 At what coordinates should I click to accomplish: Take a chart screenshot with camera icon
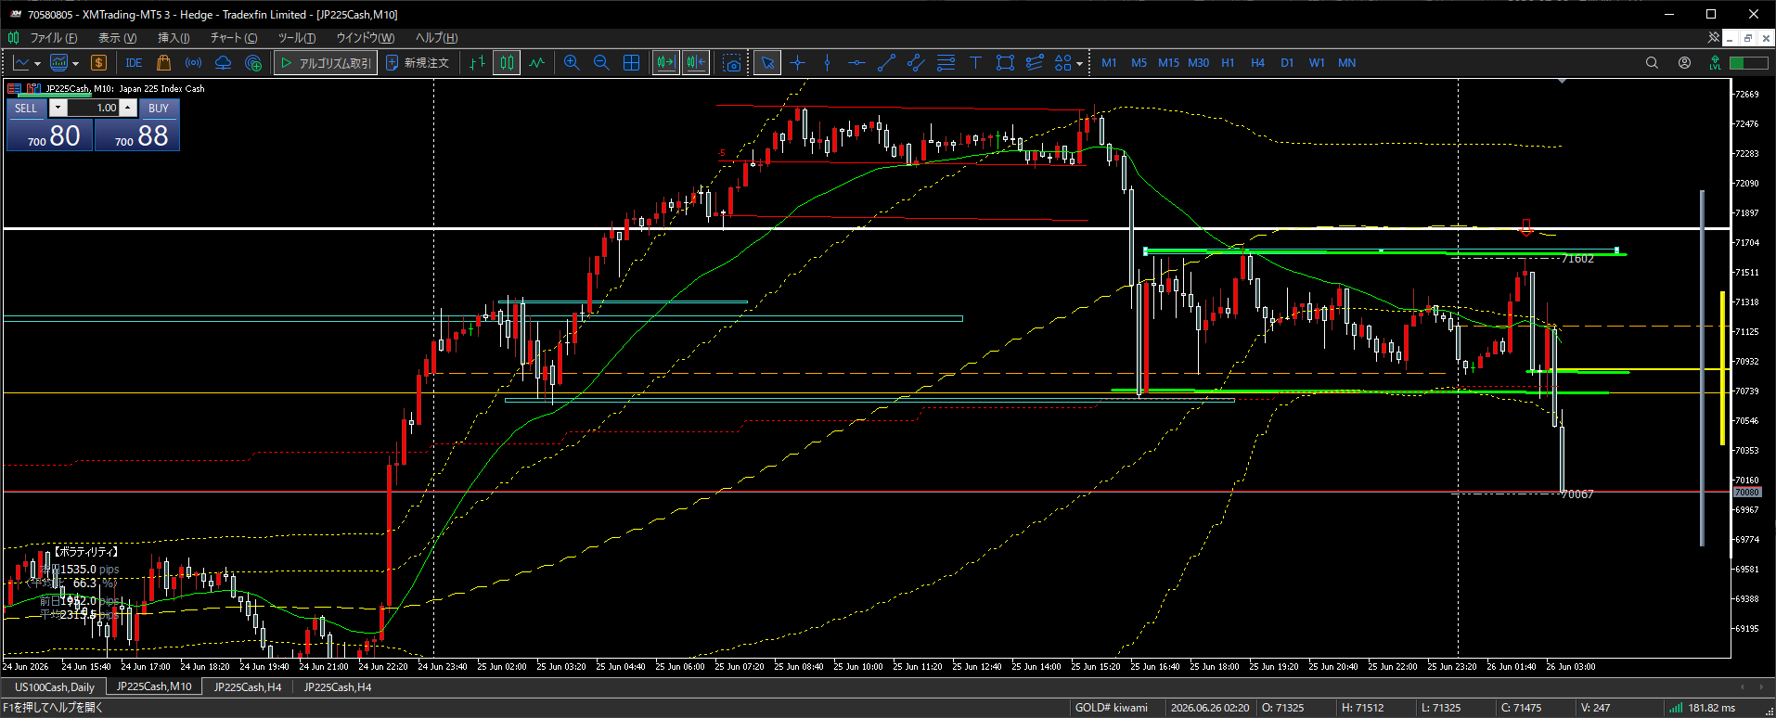732,63
